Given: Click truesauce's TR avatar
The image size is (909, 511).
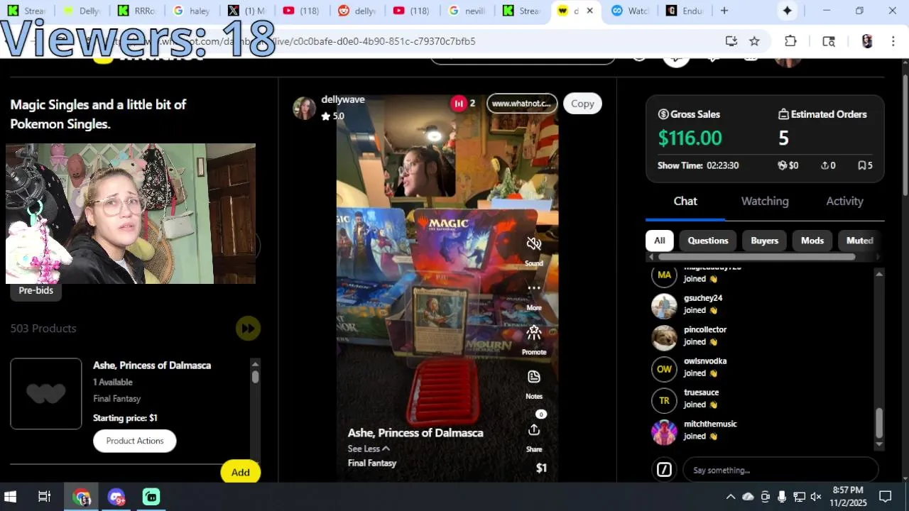Looking at the screenshot, I should (x=664, y=400).
